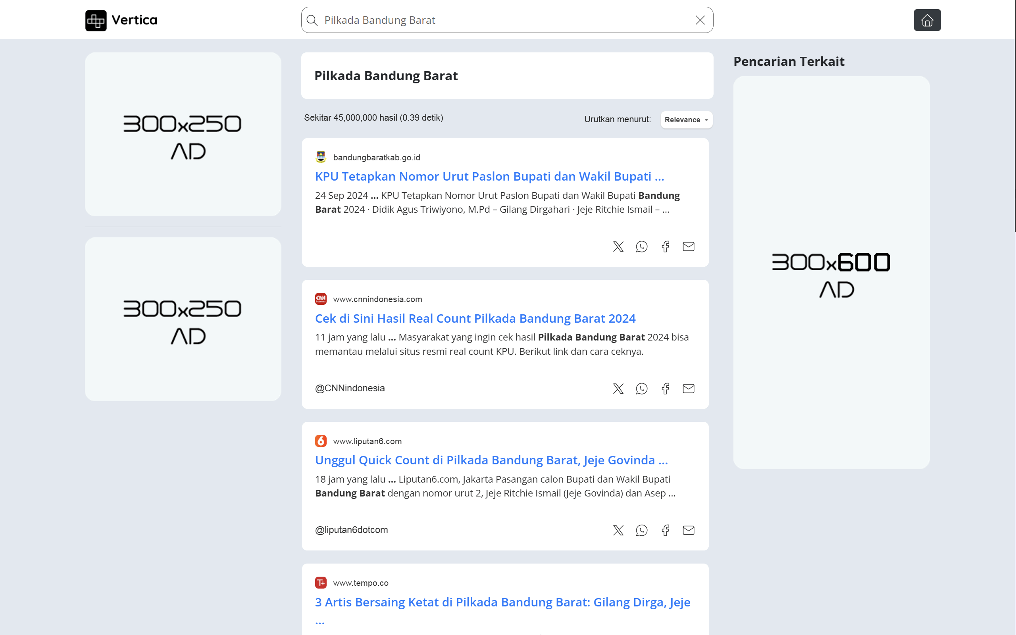Share Liputan6 result via WhatsApp
Screen dimensions: 1016x635
pyautogui.click(x=641, y=531)
